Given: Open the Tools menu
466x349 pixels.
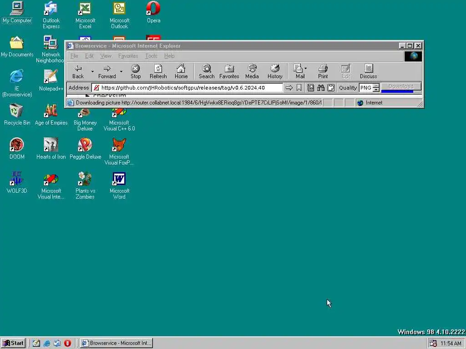Looking at the screenshot, I should tap(151, 56).
